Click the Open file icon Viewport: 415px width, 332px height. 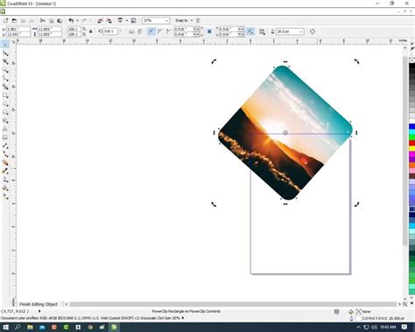click(x=14, y=21)
